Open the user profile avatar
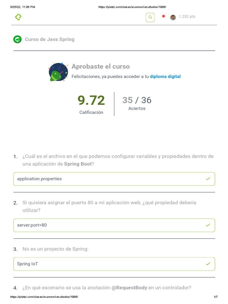 tap(173, 17)
